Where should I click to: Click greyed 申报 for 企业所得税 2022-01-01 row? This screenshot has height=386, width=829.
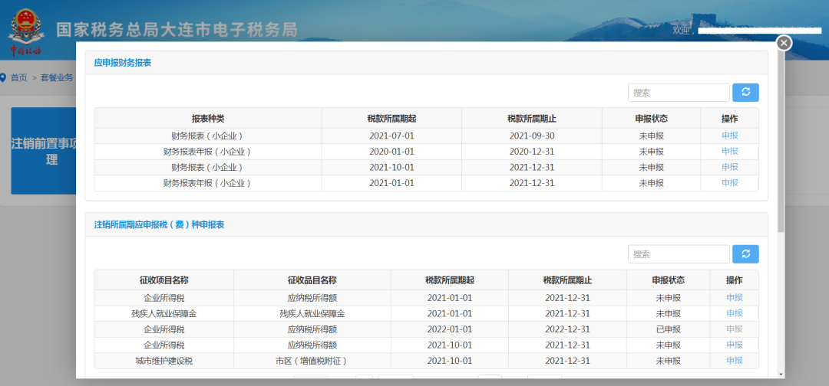point(735,329)
